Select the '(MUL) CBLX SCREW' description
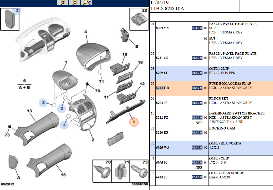Viewport: 273px width, 190px height. [x=226, y=173]
